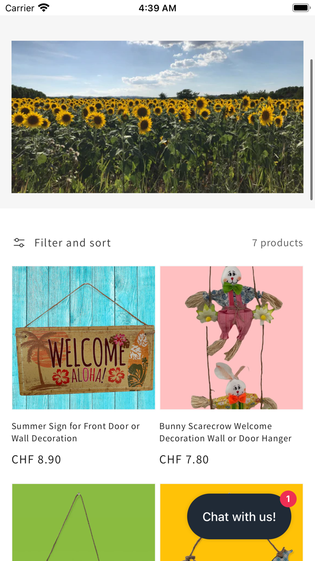Image resolution: width=315 pixels, height=561 pixels.
Task: Click the vertical scrollbar on right edge
Action: pos(311,129)
